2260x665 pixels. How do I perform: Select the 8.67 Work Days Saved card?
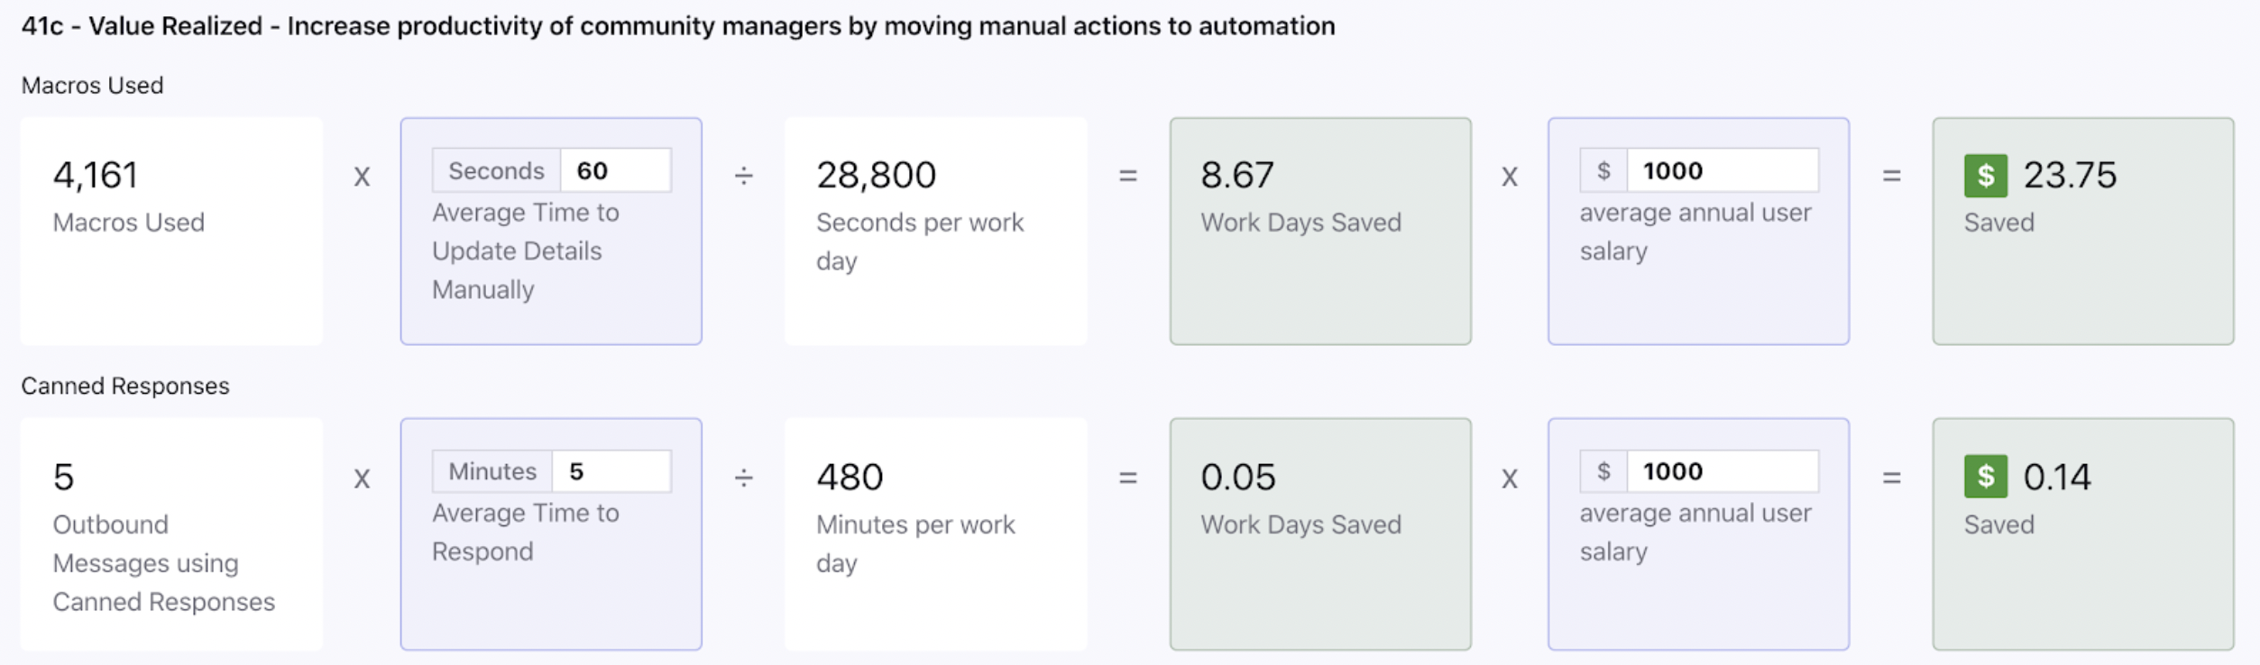click(1320, 231)
